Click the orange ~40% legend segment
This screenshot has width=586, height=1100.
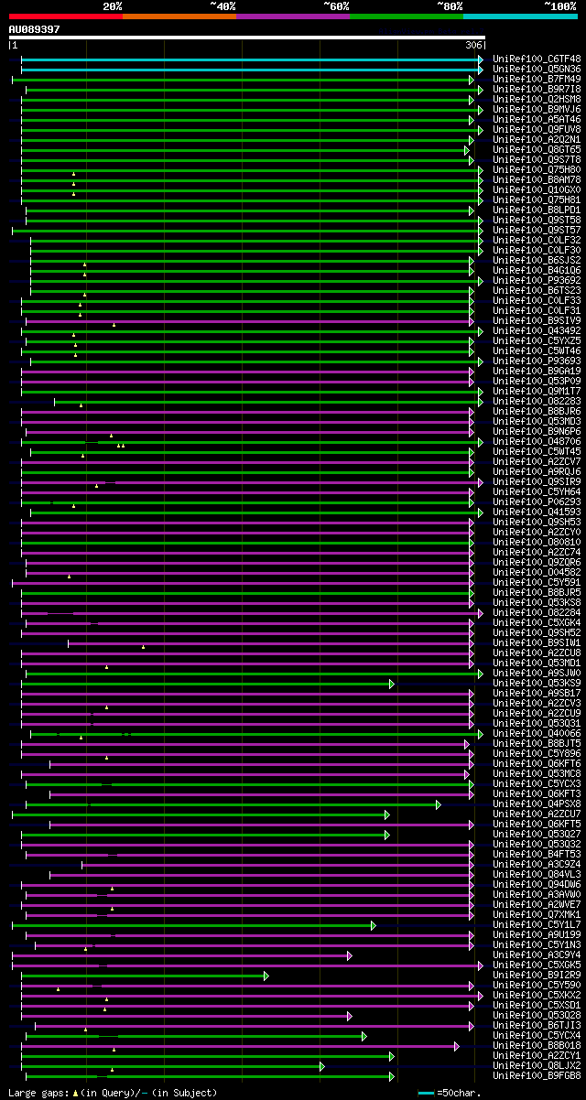(179, 16)
